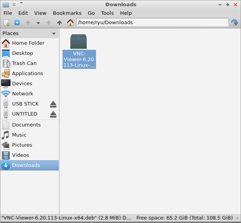Image resolution: width=241 pixels, height=223 pixels.
Task: Click the resize grip in the bottom corner
Action: coord(237,218)
